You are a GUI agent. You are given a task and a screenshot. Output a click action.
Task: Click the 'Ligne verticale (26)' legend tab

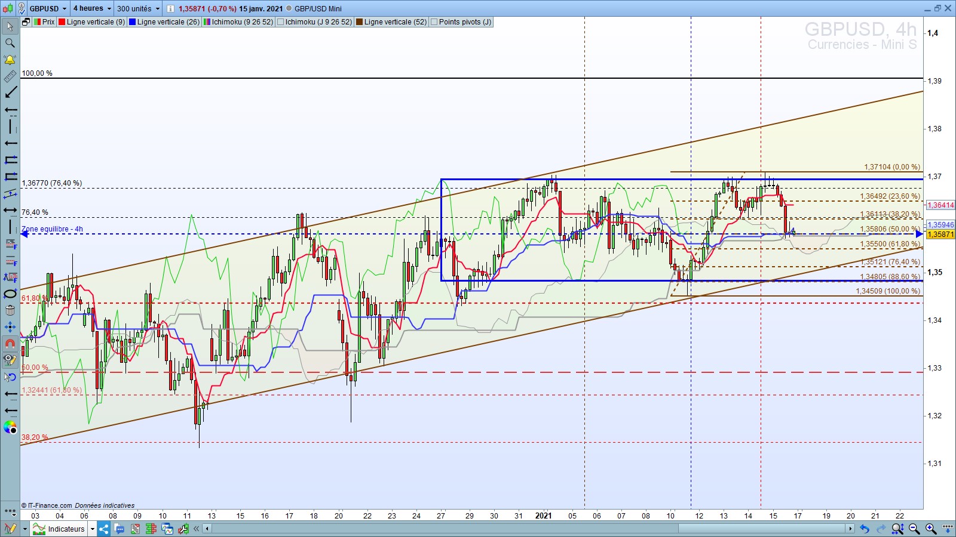tap(164, 22)
